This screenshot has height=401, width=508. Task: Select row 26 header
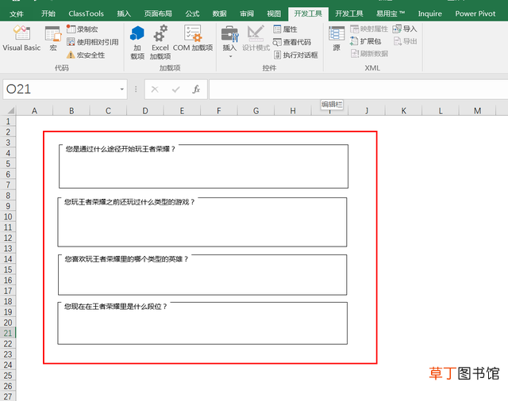point(8,386)
